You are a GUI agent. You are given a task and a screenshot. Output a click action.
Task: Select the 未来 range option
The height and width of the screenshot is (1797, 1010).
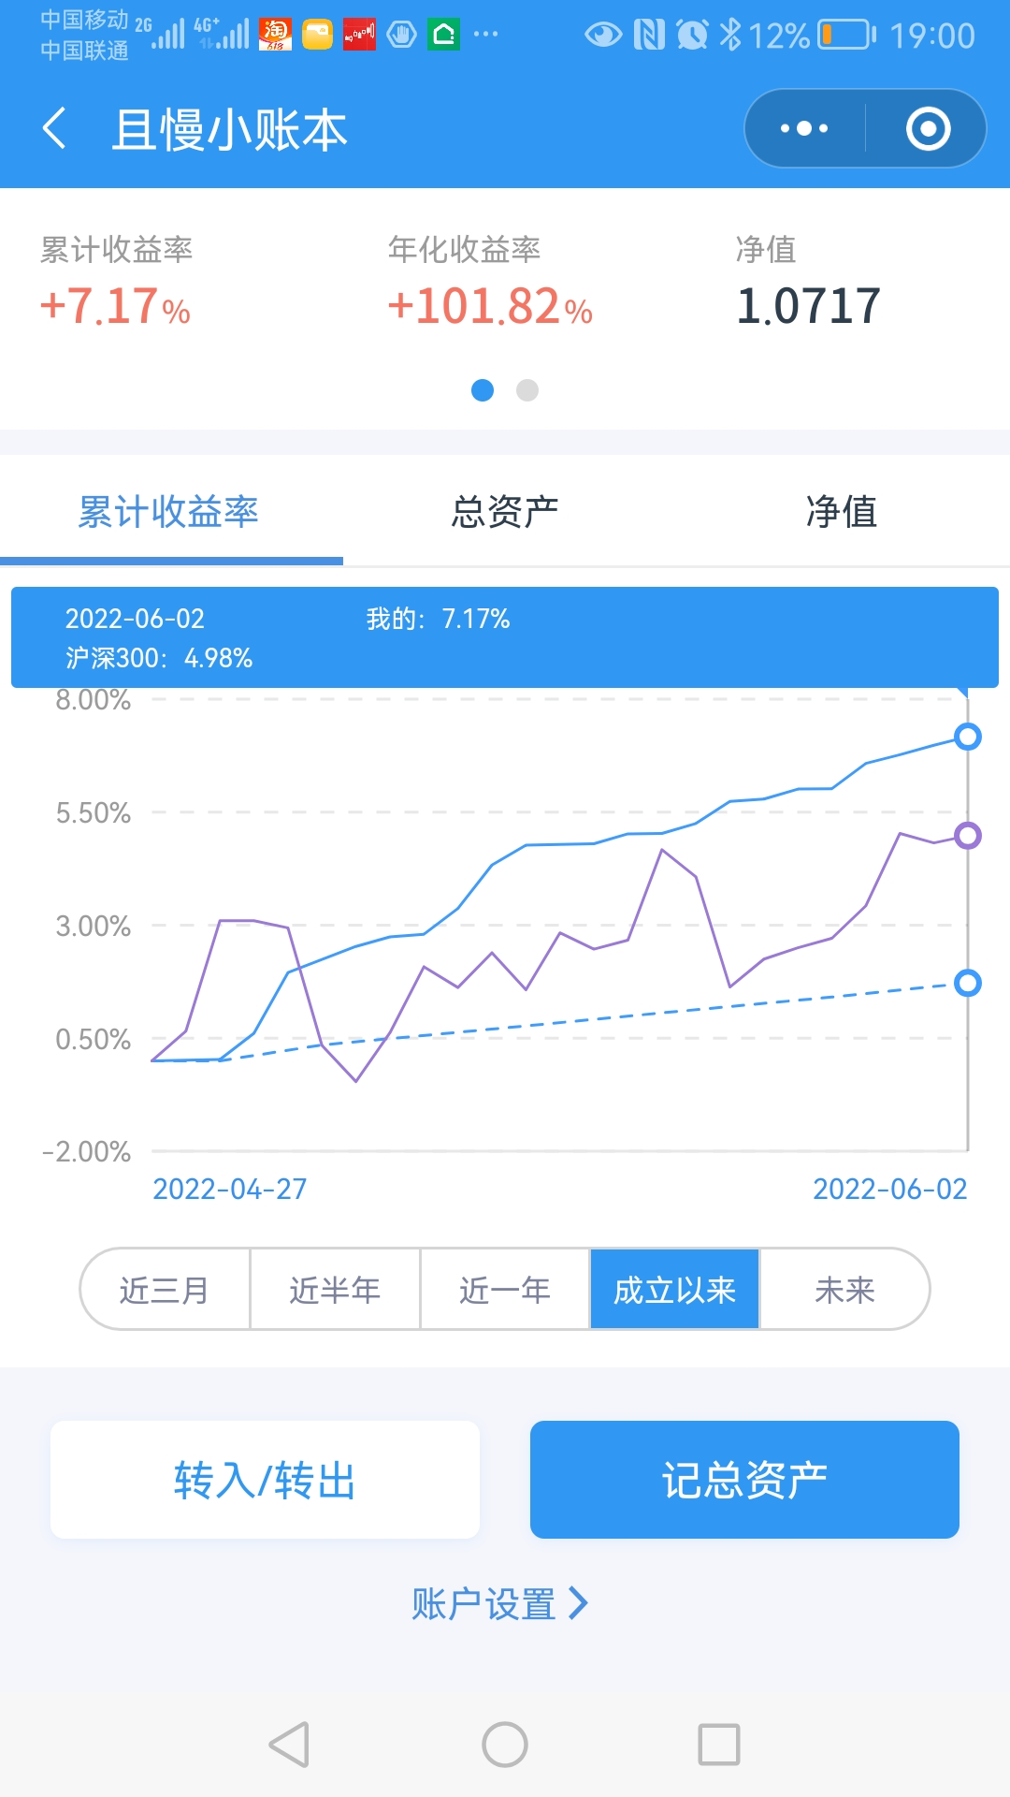coord(844,1290)
